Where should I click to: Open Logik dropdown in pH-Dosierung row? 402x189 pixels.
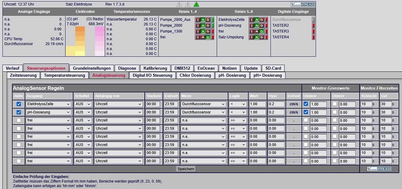(238, 112)
